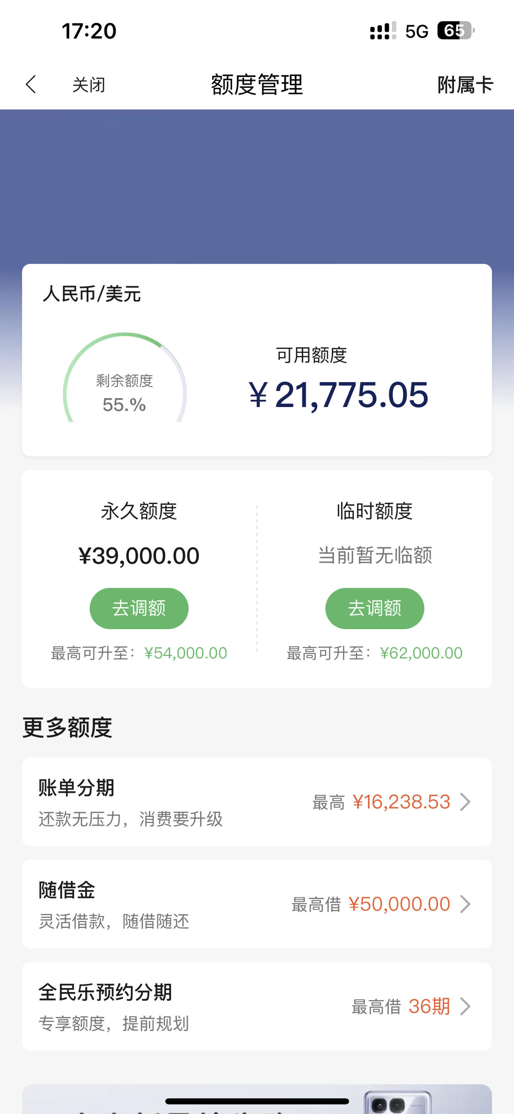This screenshot has width=514, height=1114.
Task: Tap the battery indicator in status bar
Action: point(456,31)
